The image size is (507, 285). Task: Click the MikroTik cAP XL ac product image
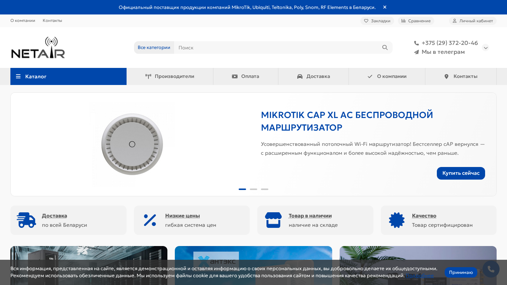[x=132, y=144]
